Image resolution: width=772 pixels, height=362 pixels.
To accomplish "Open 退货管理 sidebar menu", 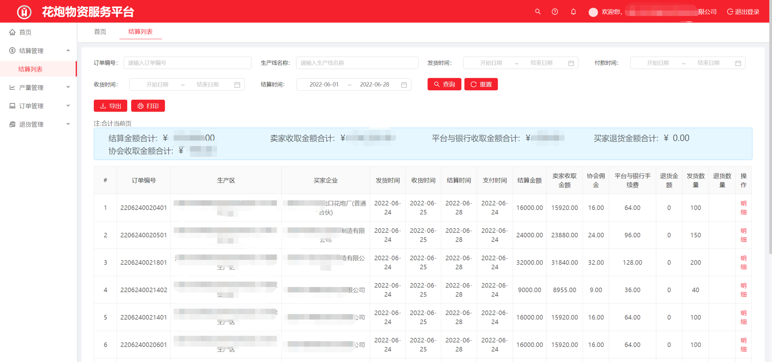I will click(x=38, y=124).
